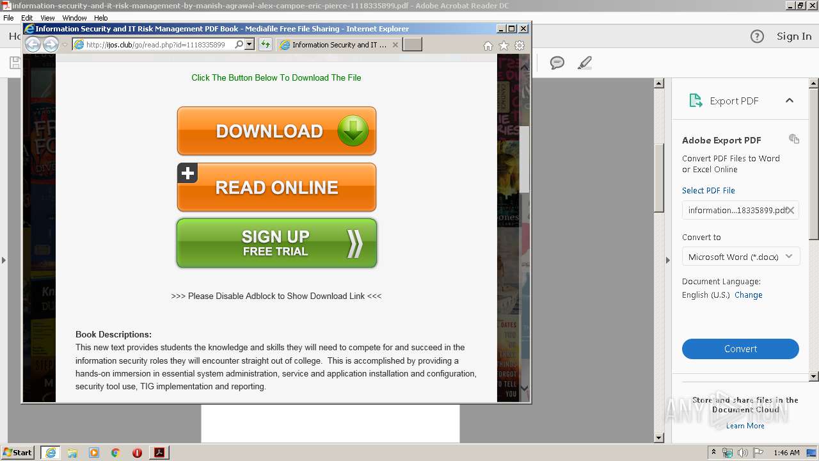Open the Internet Explorer Tools gear
The height and width of the screenshot is (461, 819).
pyautogui.click(x=520, y=45)
